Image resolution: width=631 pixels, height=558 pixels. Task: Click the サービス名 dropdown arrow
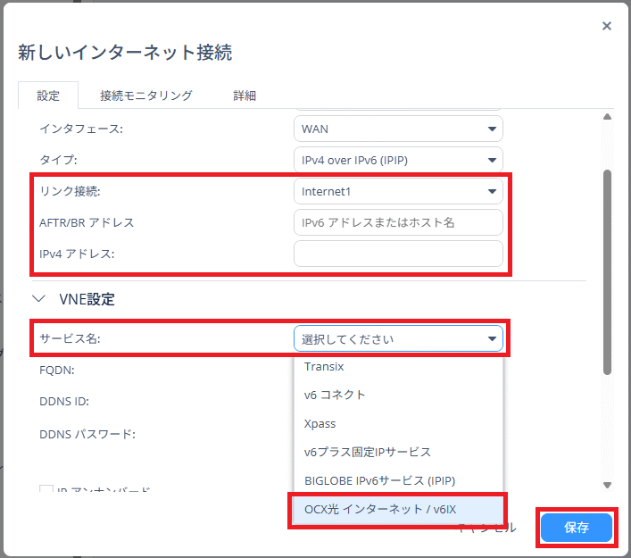coord(491,339)
